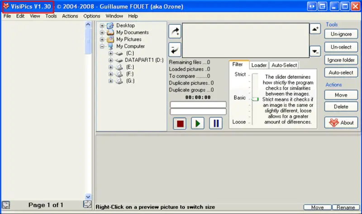Click the VisiPics fox icon in title bar
This screenshot has width=362, height=214.
tap(6, 6)
